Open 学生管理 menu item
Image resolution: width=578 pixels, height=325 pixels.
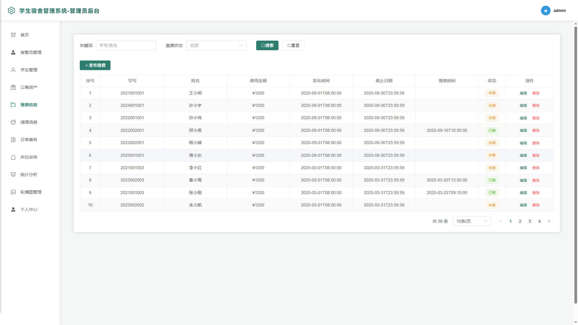coord(30,70)
